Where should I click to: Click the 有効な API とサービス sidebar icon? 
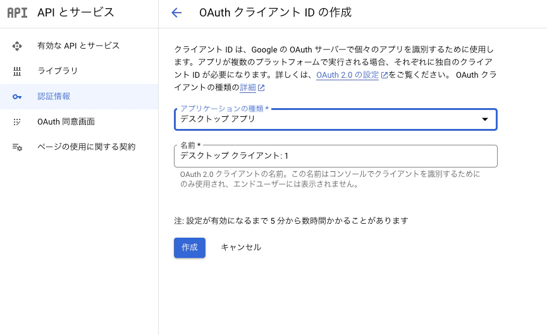point(16,46)
